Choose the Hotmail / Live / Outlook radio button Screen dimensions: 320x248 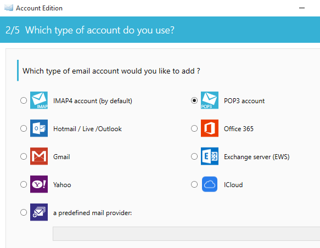(24, 128)
